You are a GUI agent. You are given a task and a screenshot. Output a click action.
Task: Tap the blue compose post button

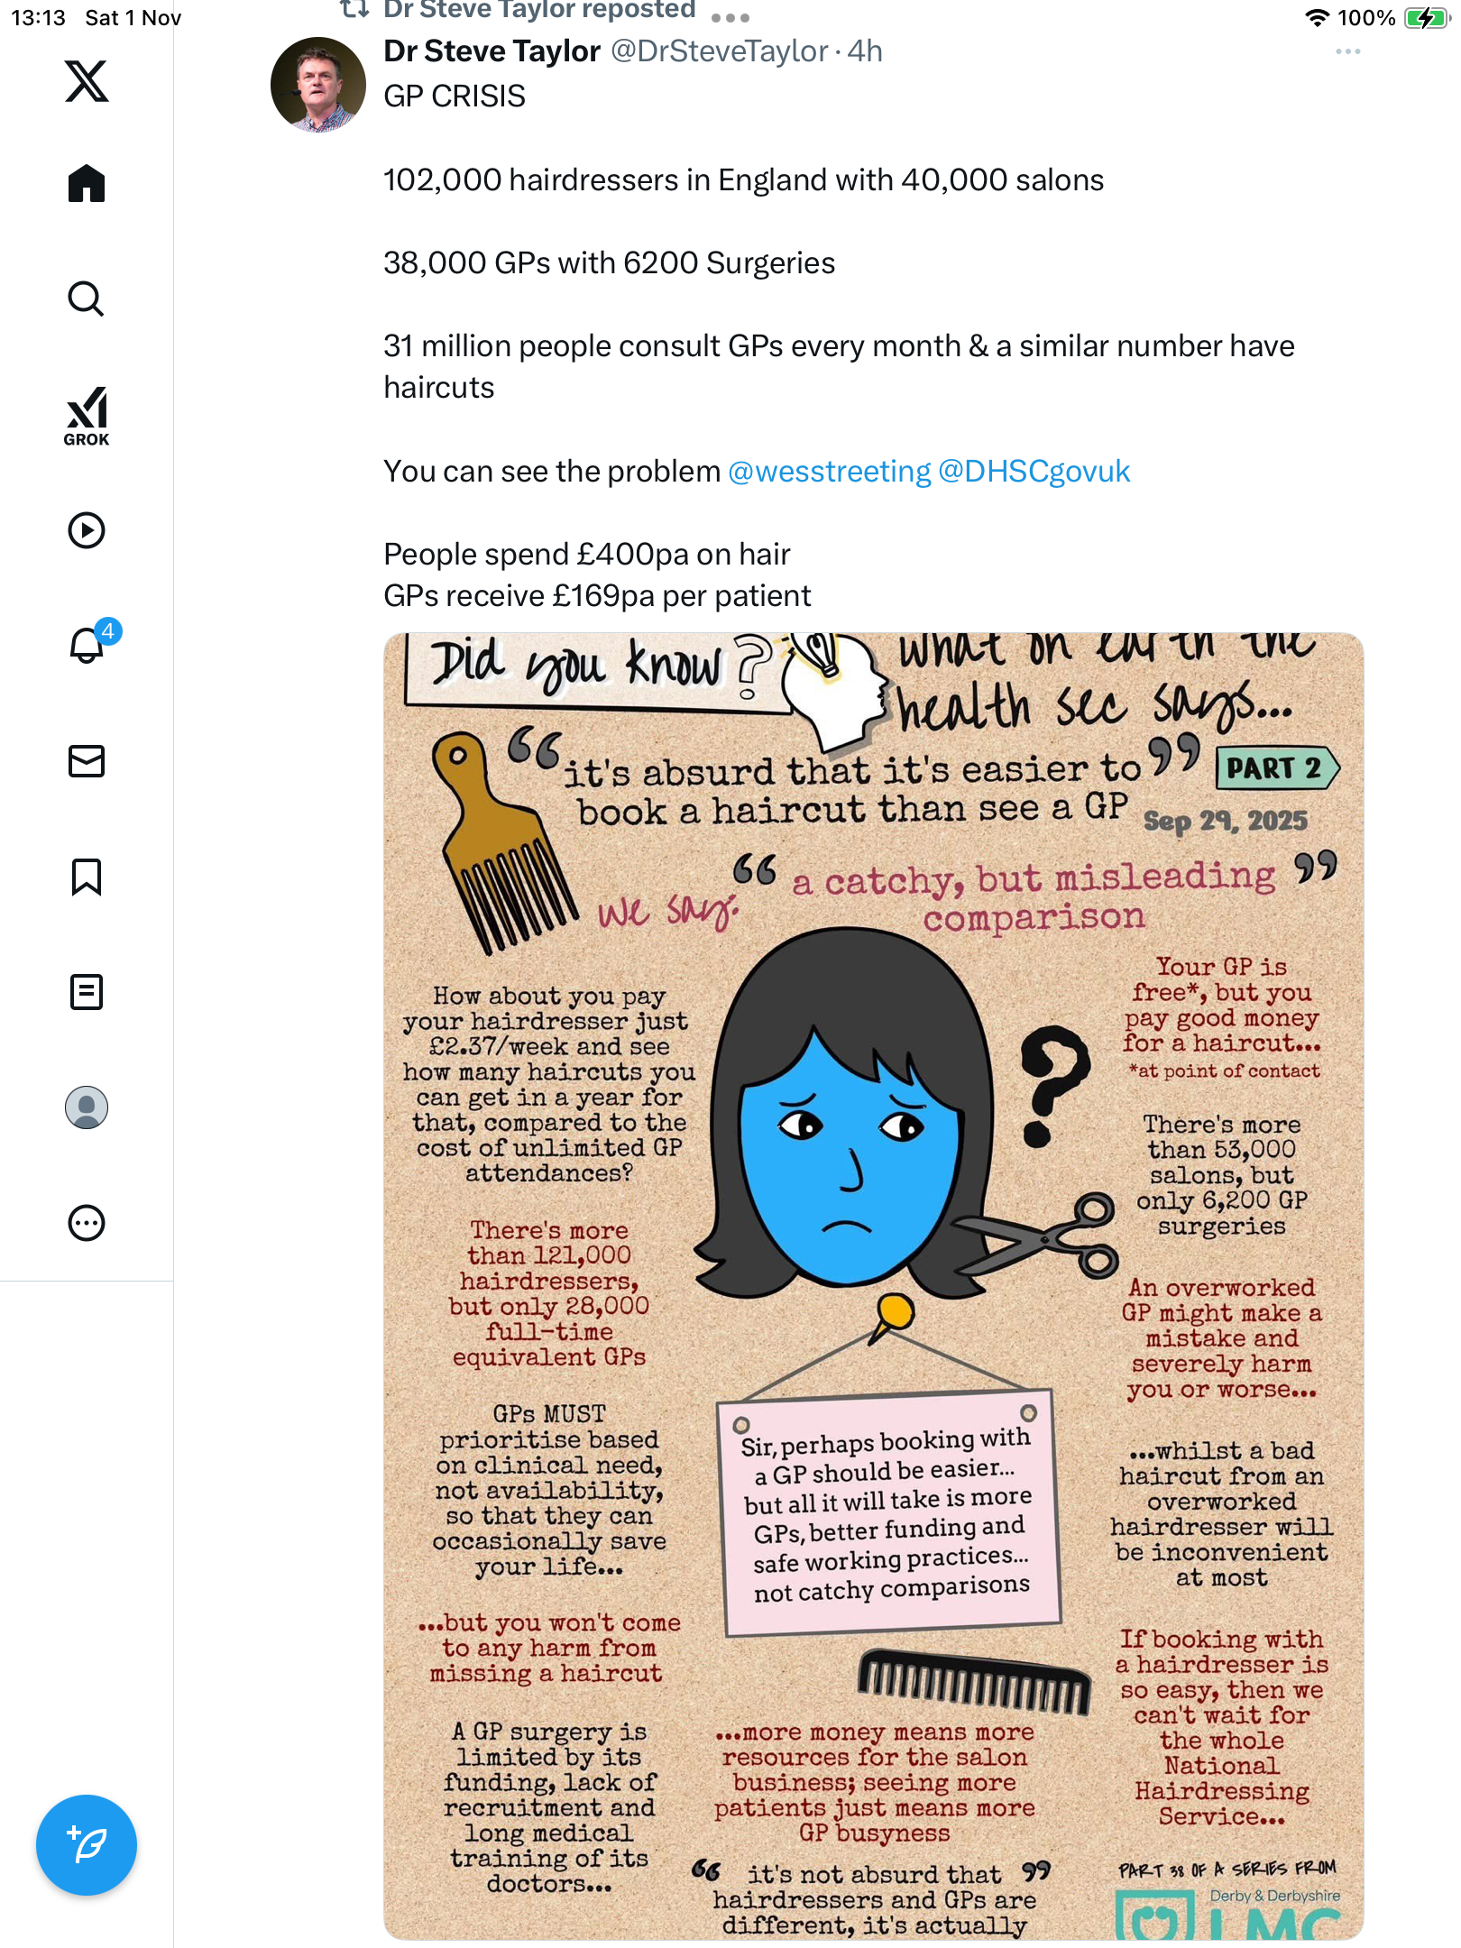click(87, 1845)
